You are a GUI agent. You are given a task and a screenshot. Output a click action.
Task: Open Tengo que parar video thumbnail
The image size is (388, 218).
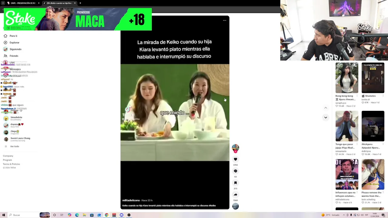pyautogui.click(x=347, y=126)
